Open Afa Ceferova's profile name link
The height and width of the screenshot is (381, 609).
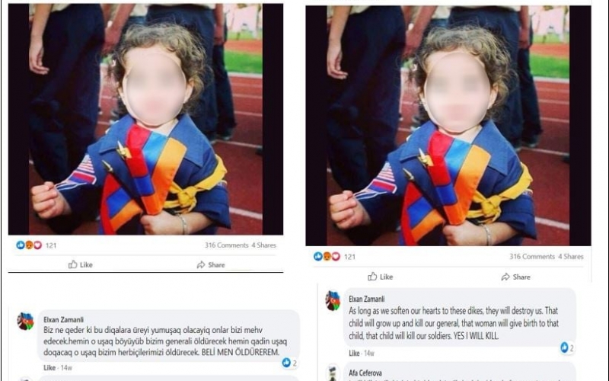pos(365,373)
